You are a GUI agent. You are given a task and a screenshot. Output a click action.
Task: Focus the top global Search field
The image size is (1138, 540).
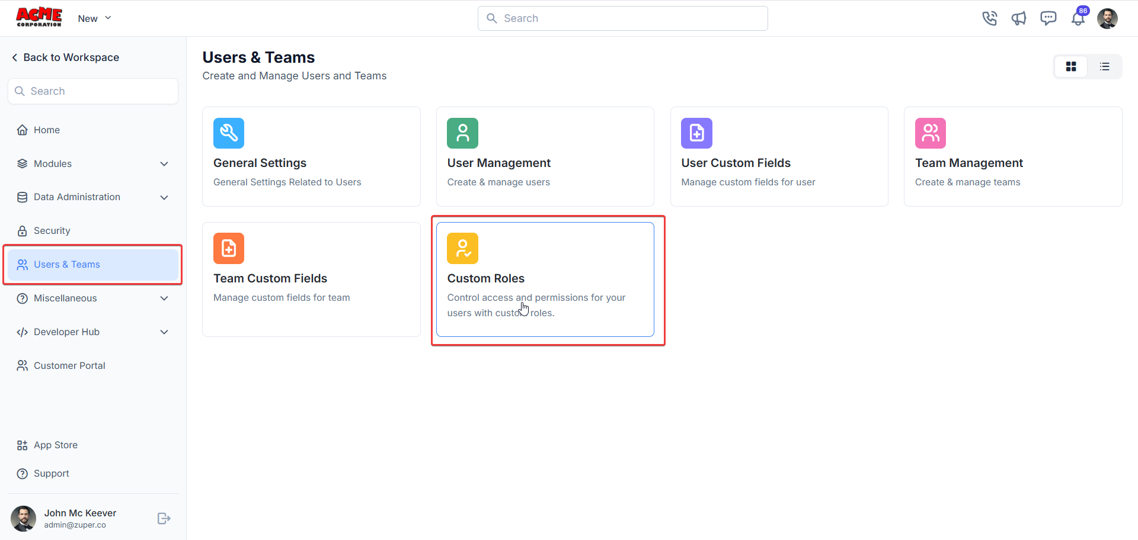click(x=623, y=18)
